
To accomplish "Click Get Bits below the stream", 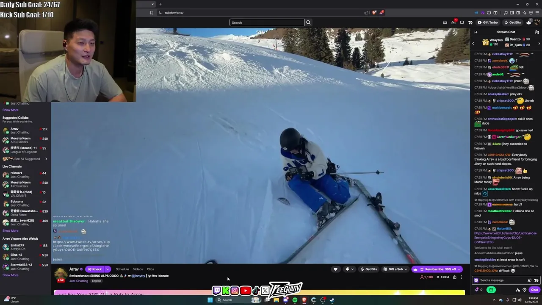I will click(x=368, y=269).
